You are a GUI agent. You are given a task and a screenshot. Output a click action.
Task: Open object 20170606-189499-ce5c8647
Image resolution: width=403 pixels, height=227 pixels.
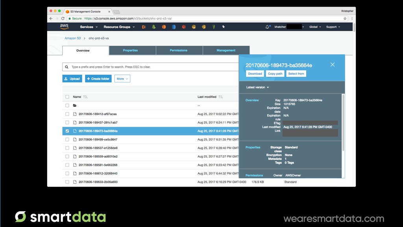point(98,140)
